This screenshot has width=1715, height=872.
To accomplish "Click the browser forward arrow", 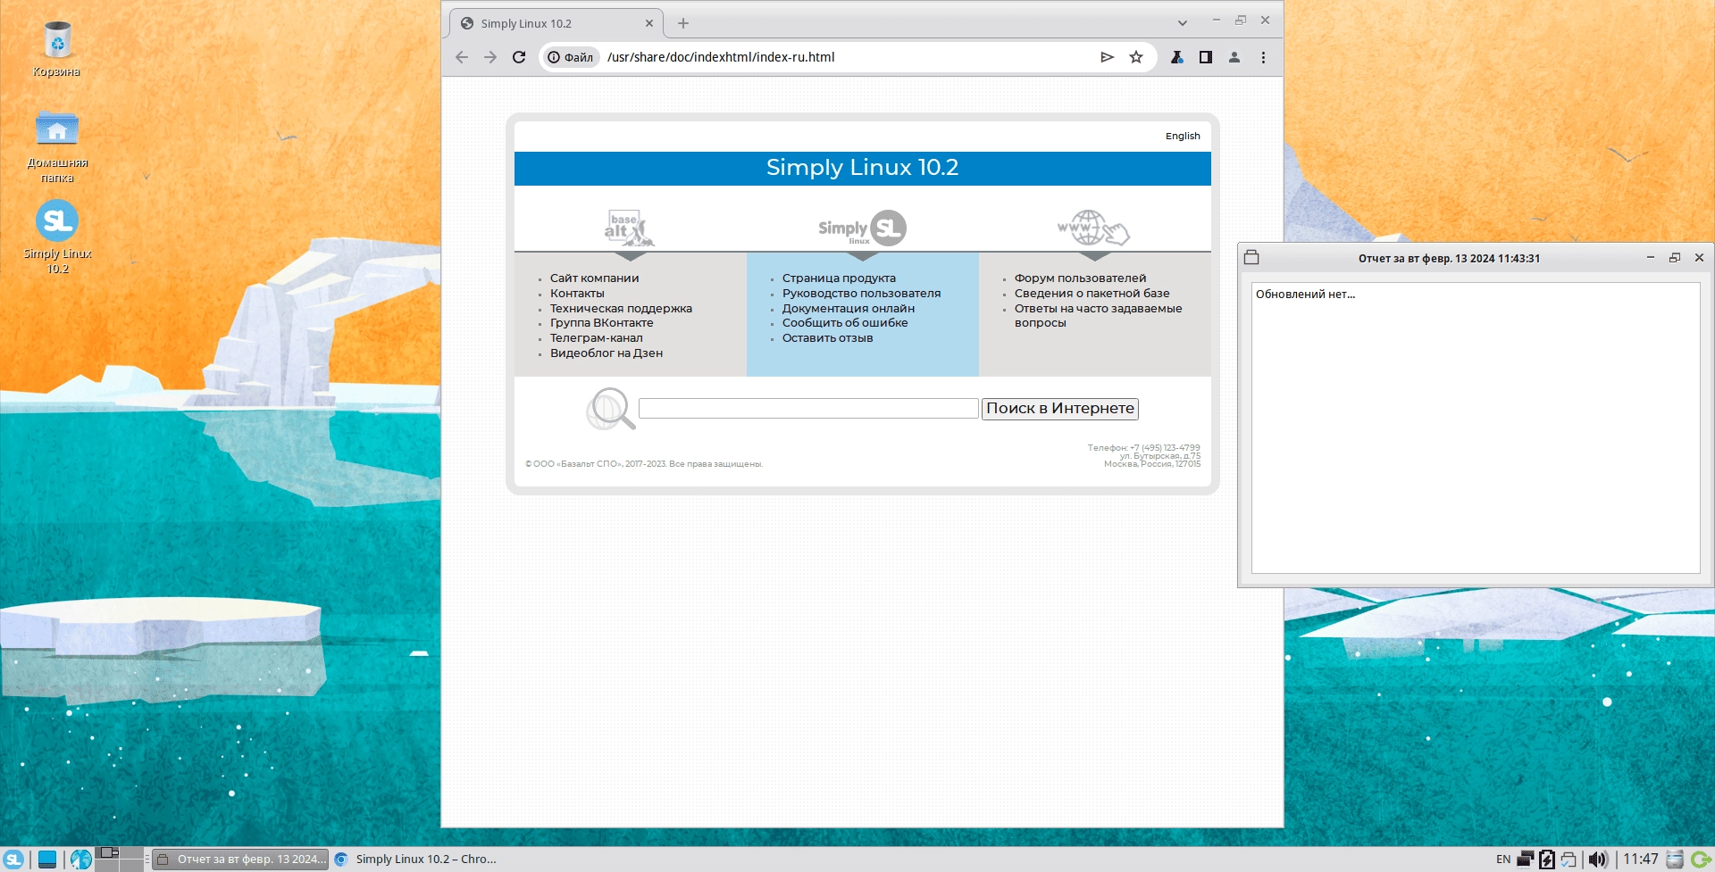I will tap(490, 57).
